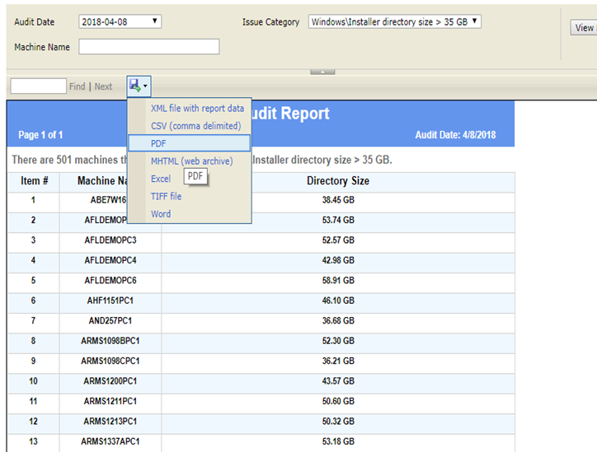
Task: Select PDF export option
Action: 189,143
